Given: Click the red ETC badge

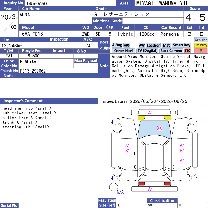Looking at the screenshot, I should [x=187, y=51].
